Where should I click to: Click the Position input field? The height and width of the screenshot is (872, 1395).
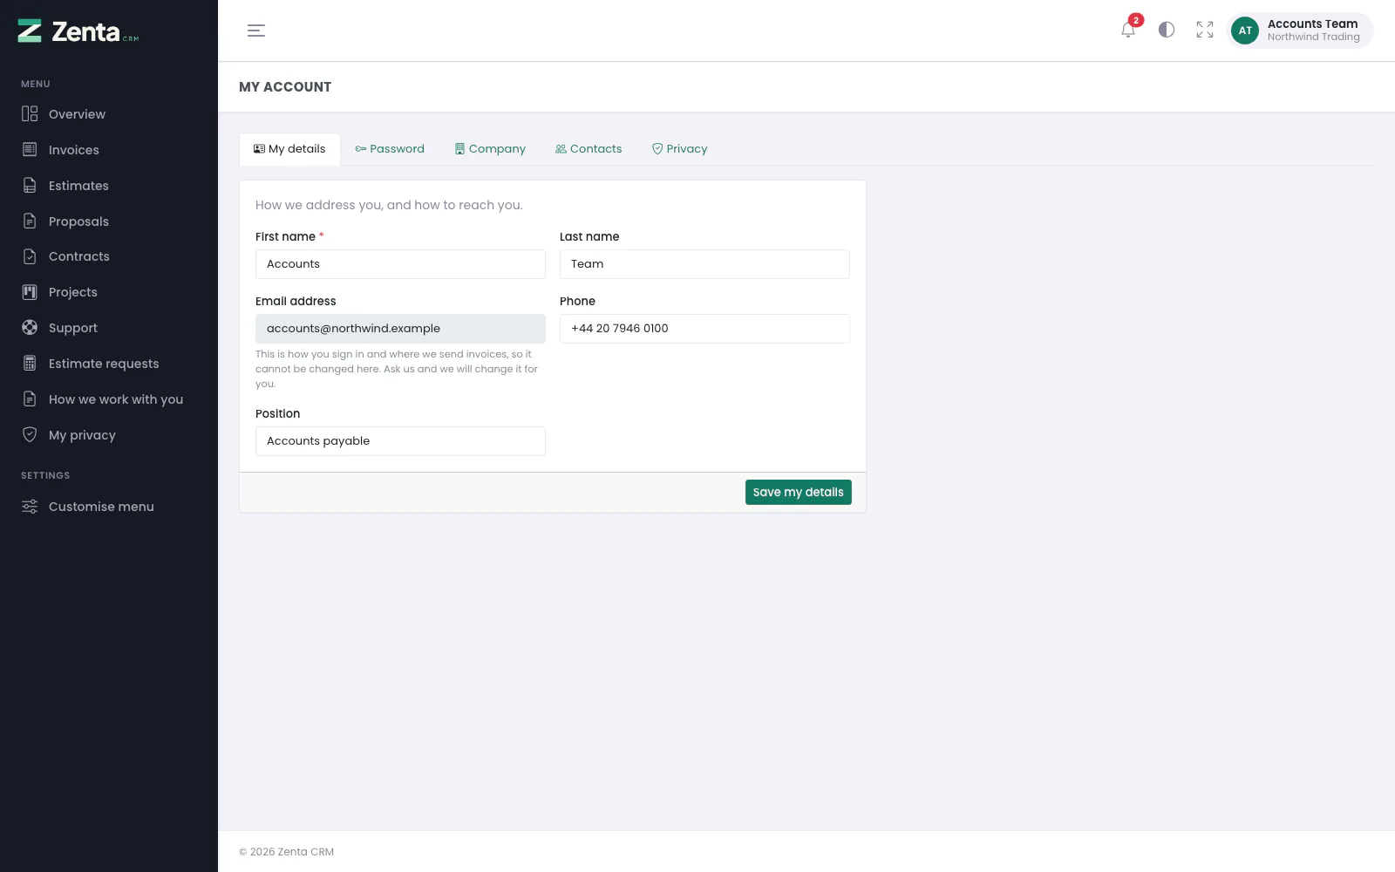point(400,441)
